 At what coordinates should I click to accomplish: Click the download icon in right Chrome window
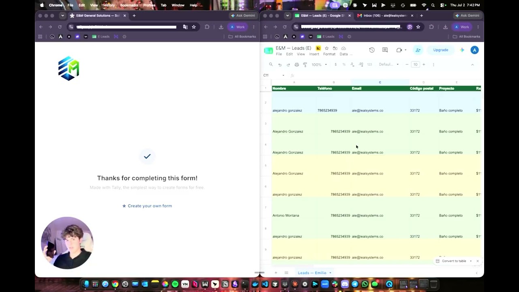pos(445,27)
